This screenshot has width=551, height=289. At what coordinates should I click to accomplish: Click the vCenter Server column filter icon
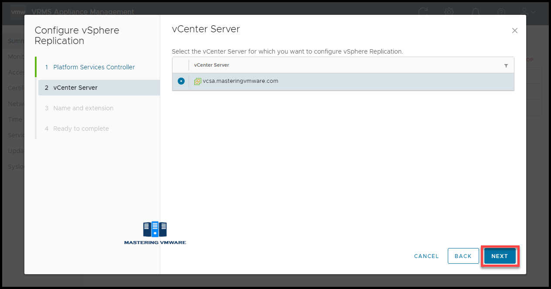506,65
